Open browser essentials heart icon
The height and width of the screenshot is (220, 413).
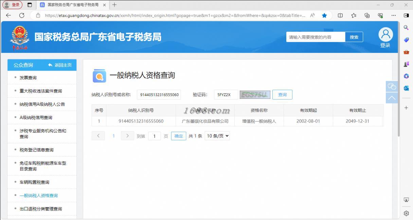point(380,15)
